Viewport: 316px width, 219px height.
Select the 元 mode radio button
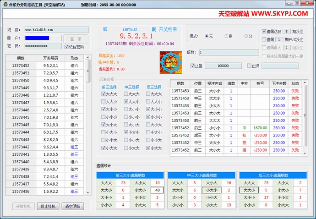207,36
